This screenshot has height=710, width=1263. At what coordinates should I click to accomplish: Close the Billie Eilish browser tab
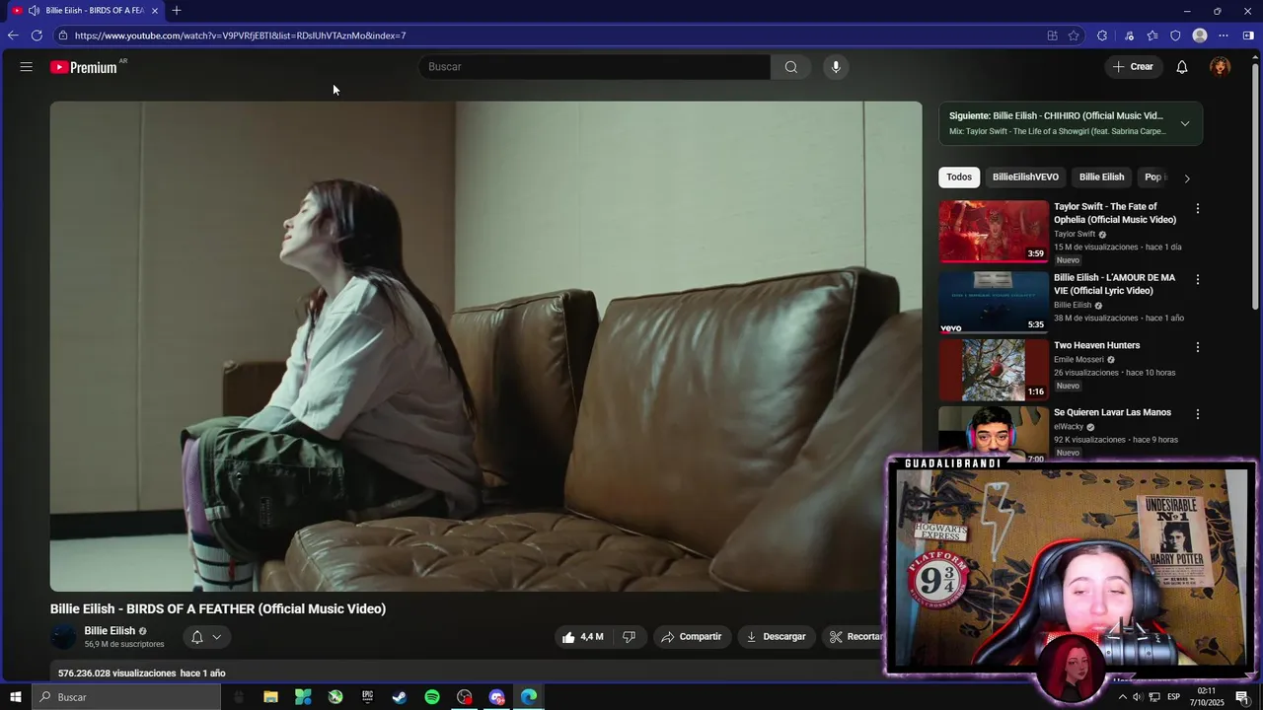(155, 11)
